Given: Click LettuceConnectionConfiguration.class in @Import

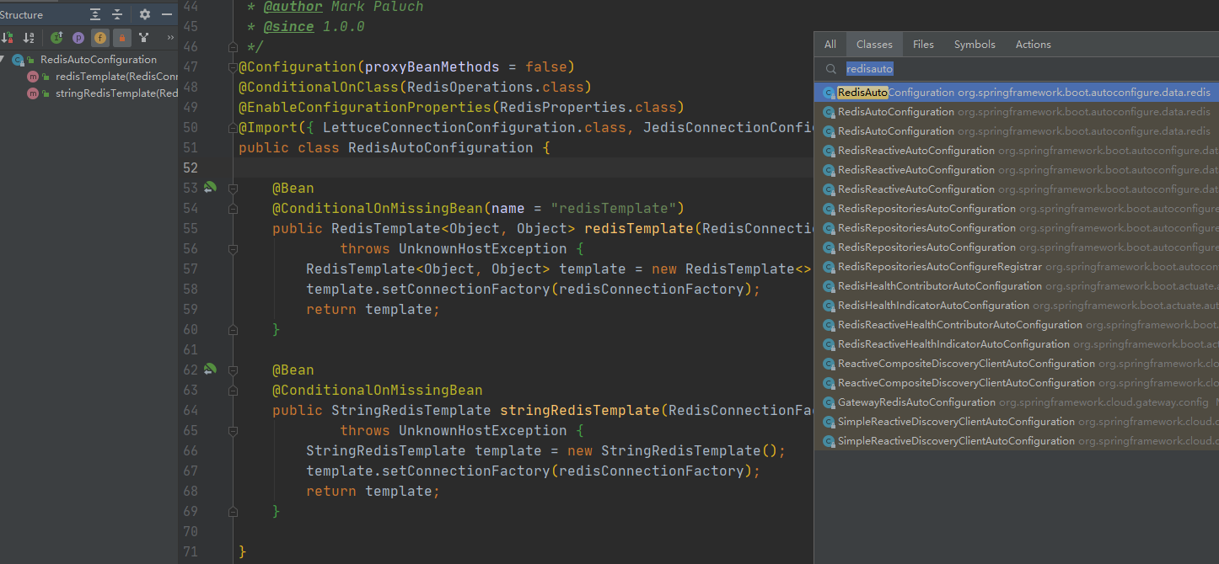Looking at the screenshot, I should point(475,127).
